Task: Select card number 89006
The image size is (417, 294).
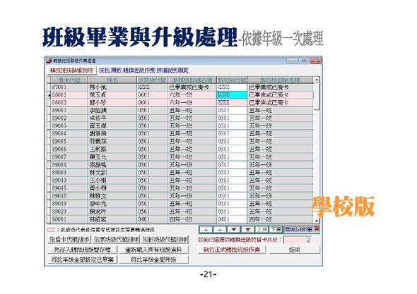Action: click(x=69, y=149)
